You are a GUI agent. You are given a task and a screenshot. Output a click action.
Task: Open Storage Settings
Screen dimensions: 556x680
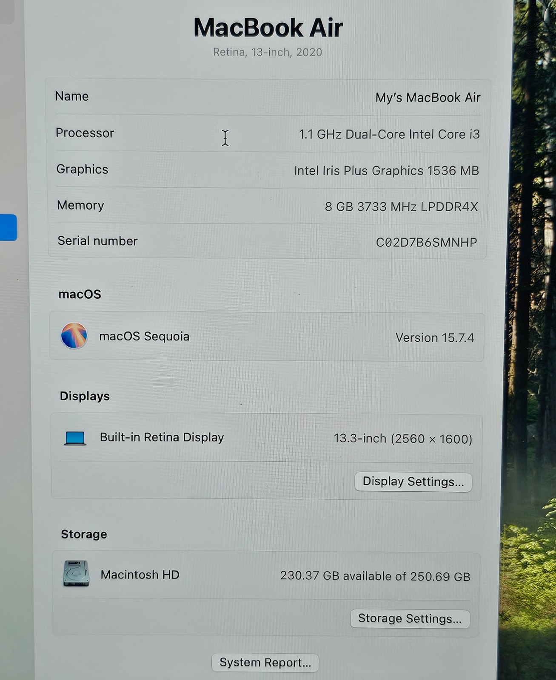point(410,618)
